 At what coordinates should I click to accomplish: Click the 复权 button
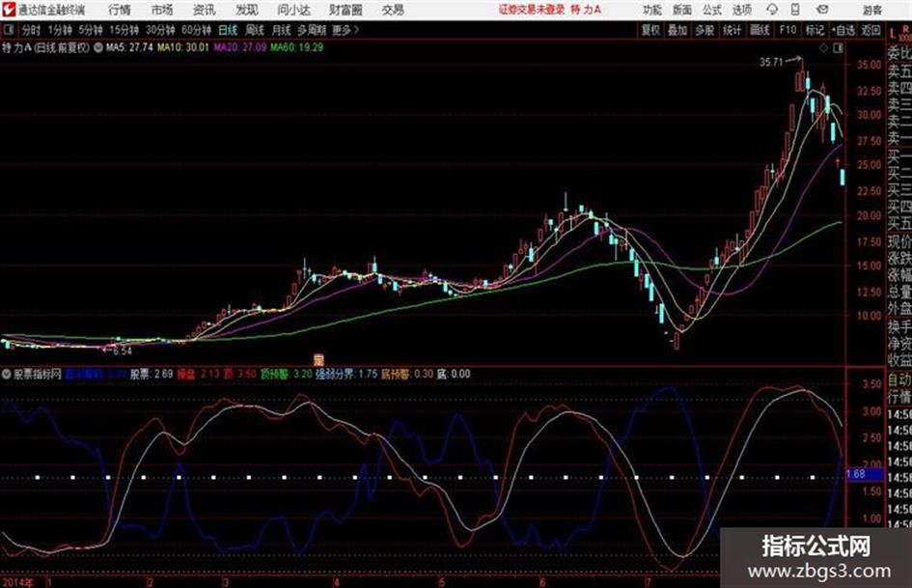coord(650,30)
